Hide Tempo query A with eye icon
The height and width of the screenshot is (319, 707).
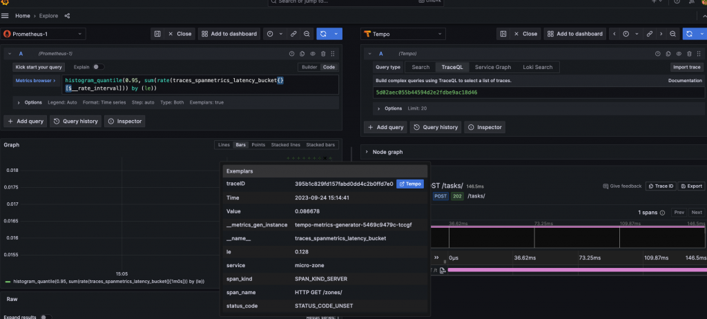pos(679,54)
